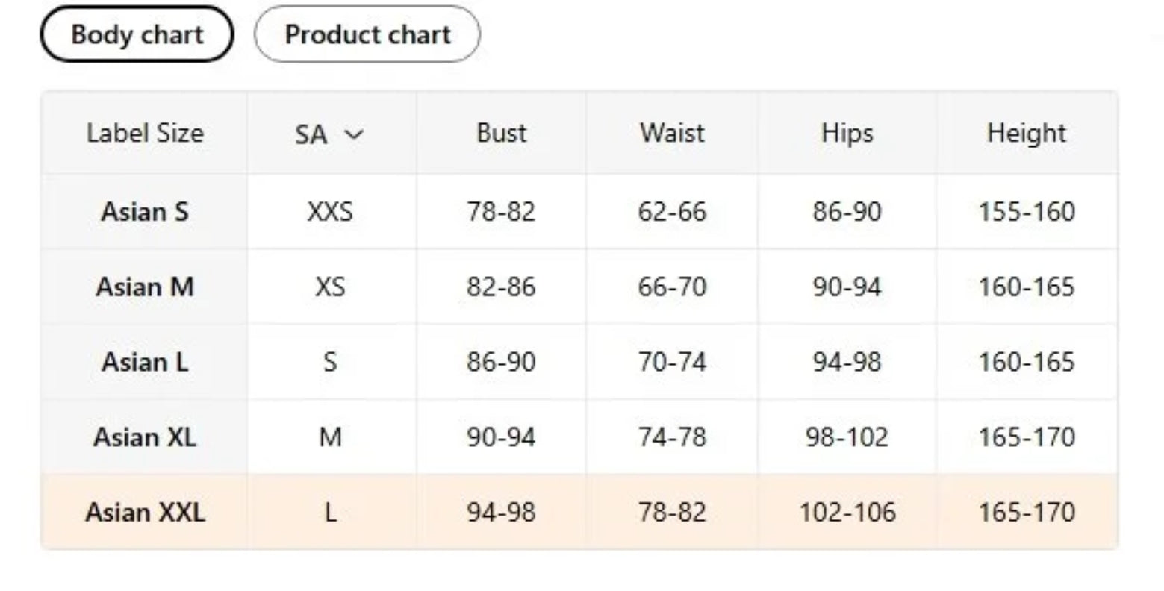Select the Asian L size row
The height and width of the screenshot is (591, 1164).
[x=145, y=362]
